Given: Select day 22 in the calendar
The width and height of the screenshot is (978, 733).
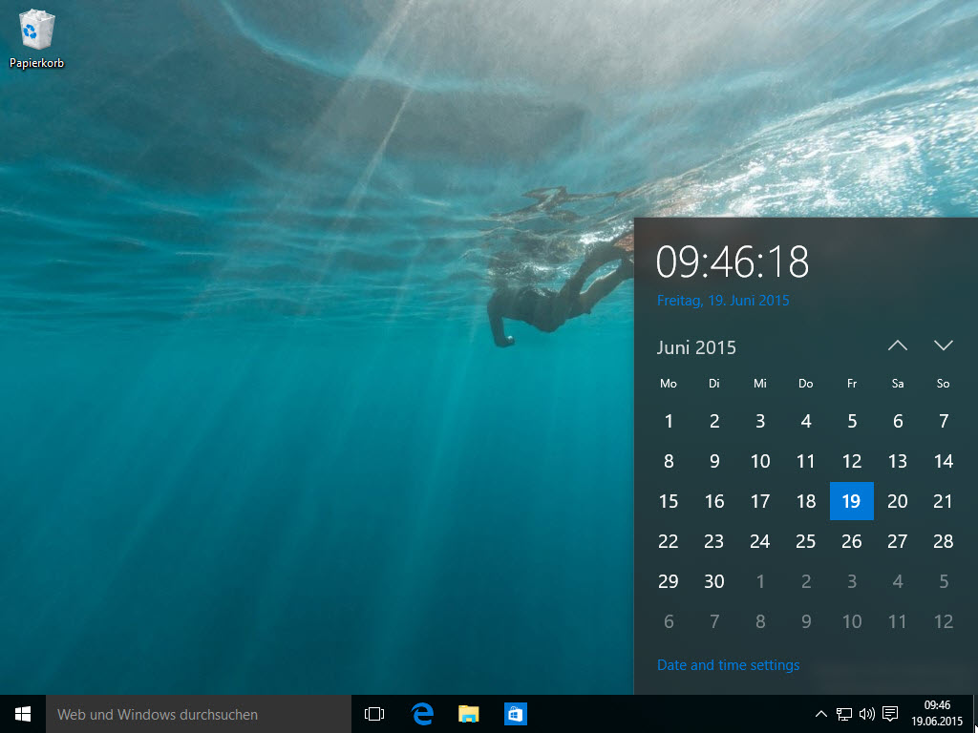Looking at the screenshot, I should click(x=668, y=541).
